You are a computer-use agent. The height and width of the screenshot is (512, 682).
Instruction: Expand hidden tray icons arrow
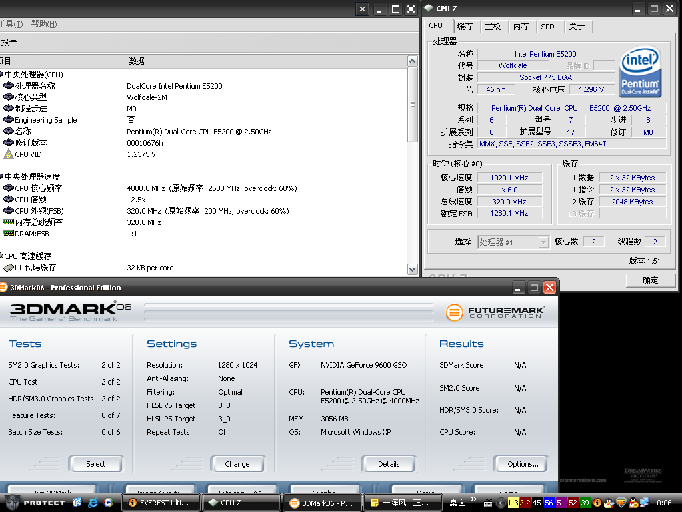tap(501, 503)
